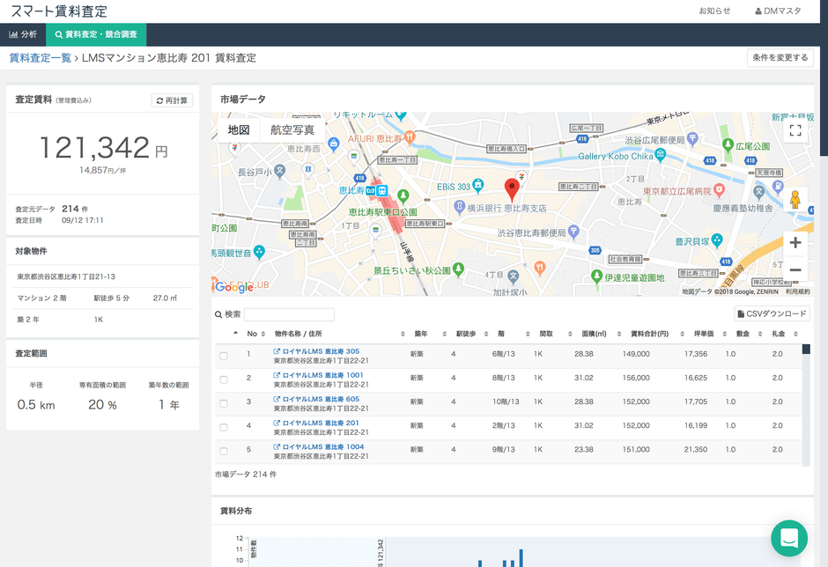Open external link icon for ロイヤルLMS 恵比寿 305
This screenshot has height=567, width=828.
[x=277, y=352]
